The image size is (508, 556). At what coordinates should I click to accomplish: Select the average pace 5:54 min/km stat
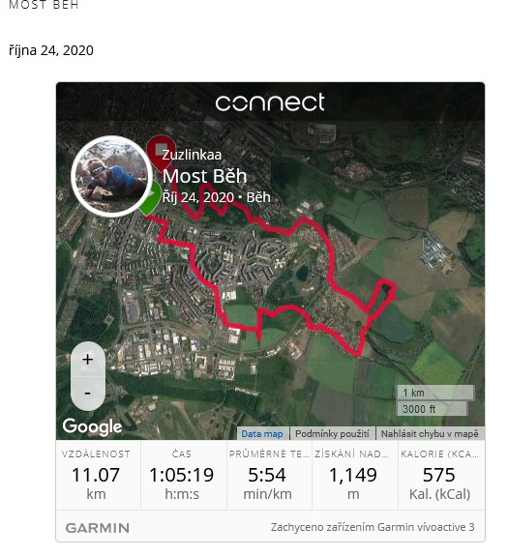[x=269, y=475]
